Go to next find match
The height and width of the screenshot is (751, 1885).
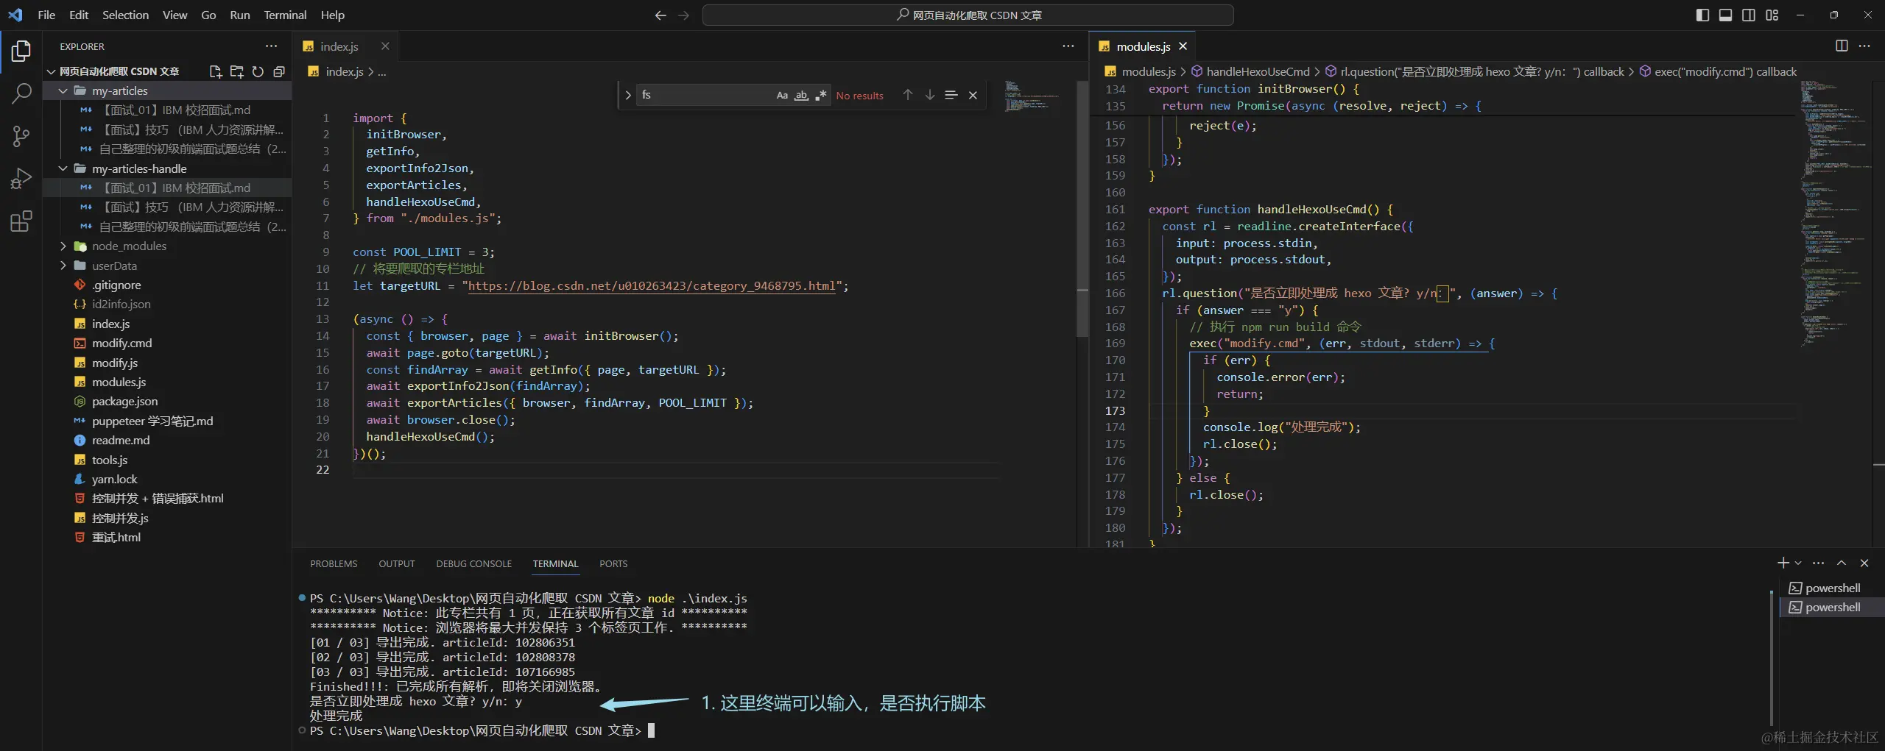point(930,95)
